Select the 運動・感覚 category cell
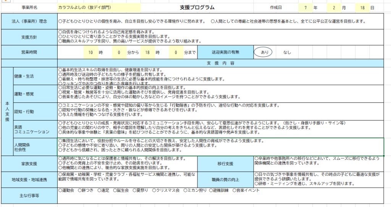391x207 pixels. pos(35,94)
